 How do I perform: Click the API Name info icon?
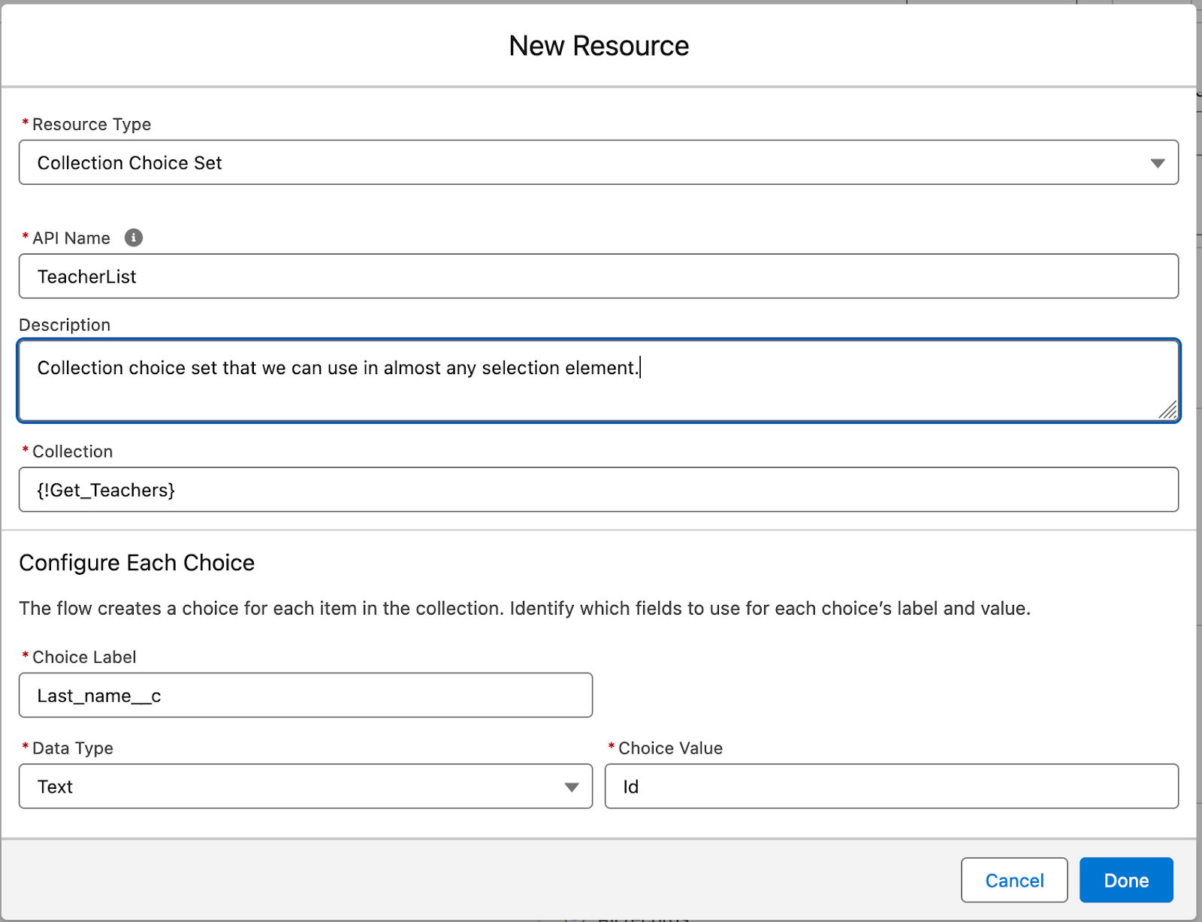coord(134,238)
